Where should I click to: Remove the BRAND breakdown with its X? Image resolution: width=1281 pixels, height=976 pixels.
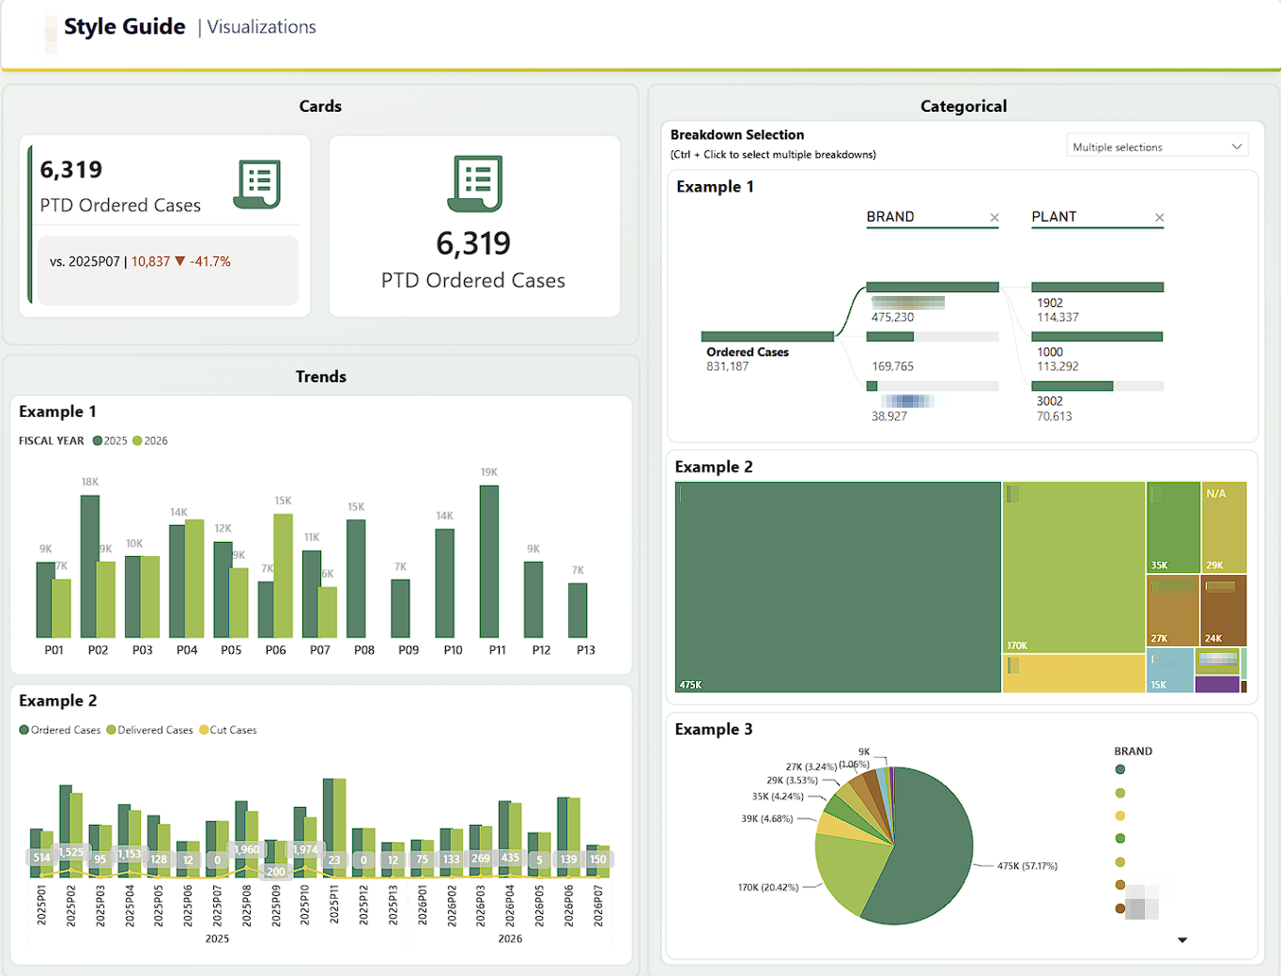[x=995, y=218]
